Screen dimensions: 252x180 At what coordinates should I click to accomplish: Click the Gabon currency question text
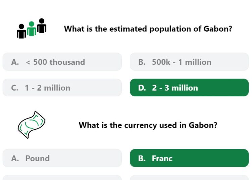coord(148,125)
